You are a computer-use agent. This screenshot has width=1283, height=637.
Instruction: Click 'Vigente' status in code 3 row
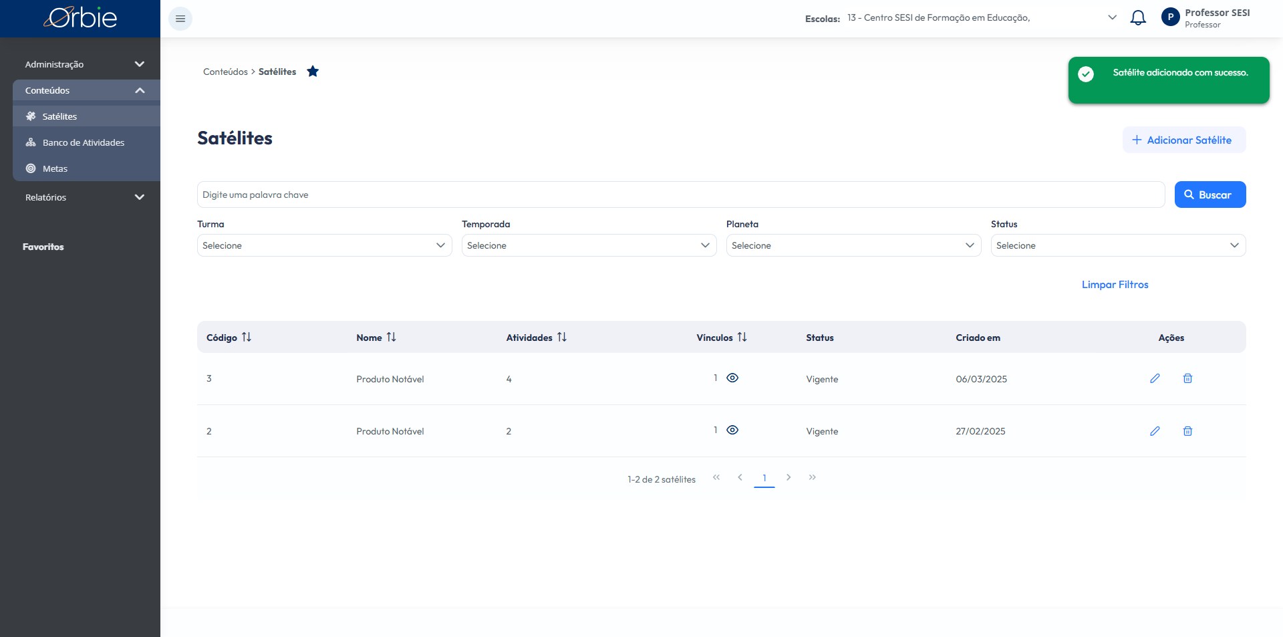point(822,379)
